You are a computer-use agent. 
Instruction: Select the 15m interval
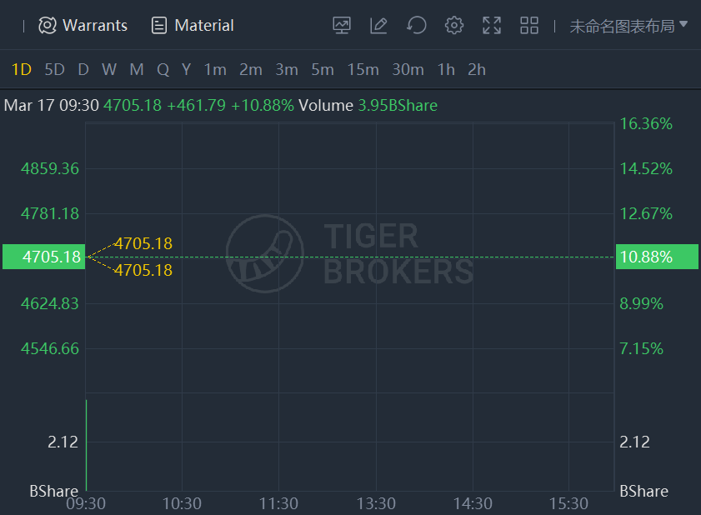coord(363,70)
